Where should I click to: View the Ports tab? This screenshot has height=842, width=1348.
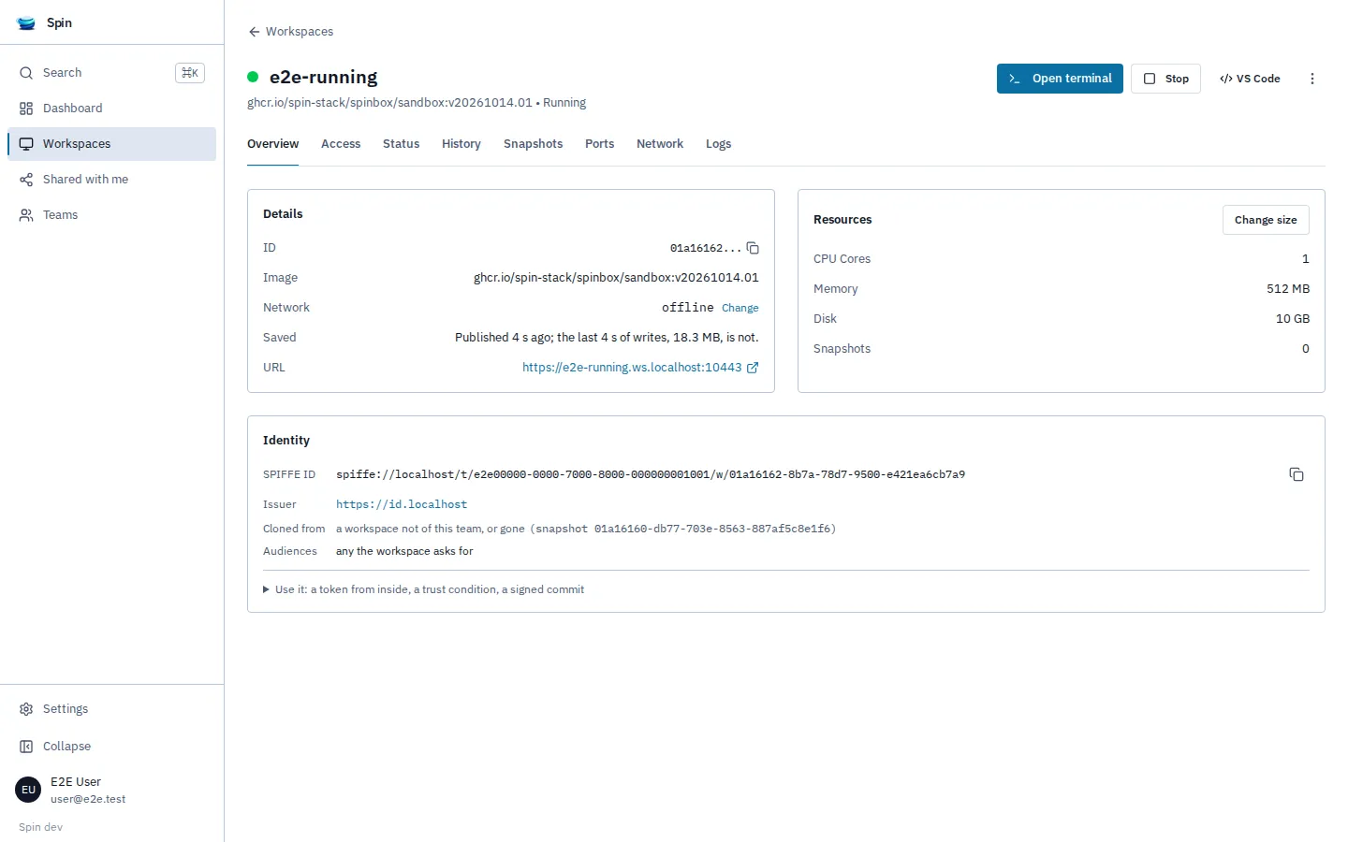pyautogui.click(x=600, y=144)
